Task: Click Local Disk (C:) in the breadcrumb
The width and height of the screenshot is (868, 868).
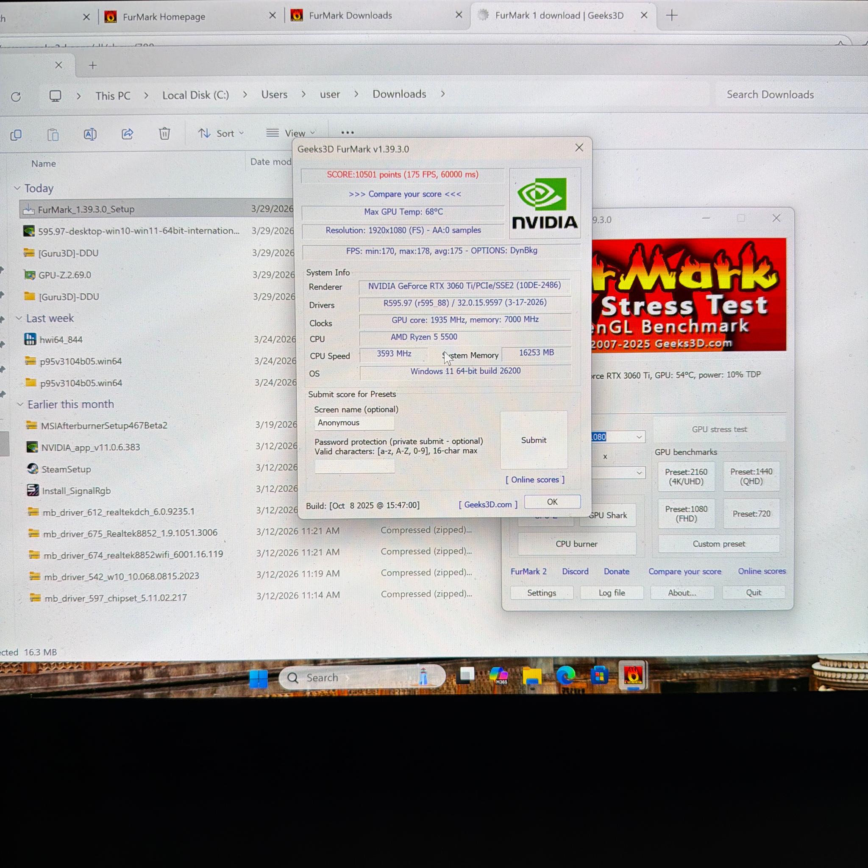Action: coord(196,95)
